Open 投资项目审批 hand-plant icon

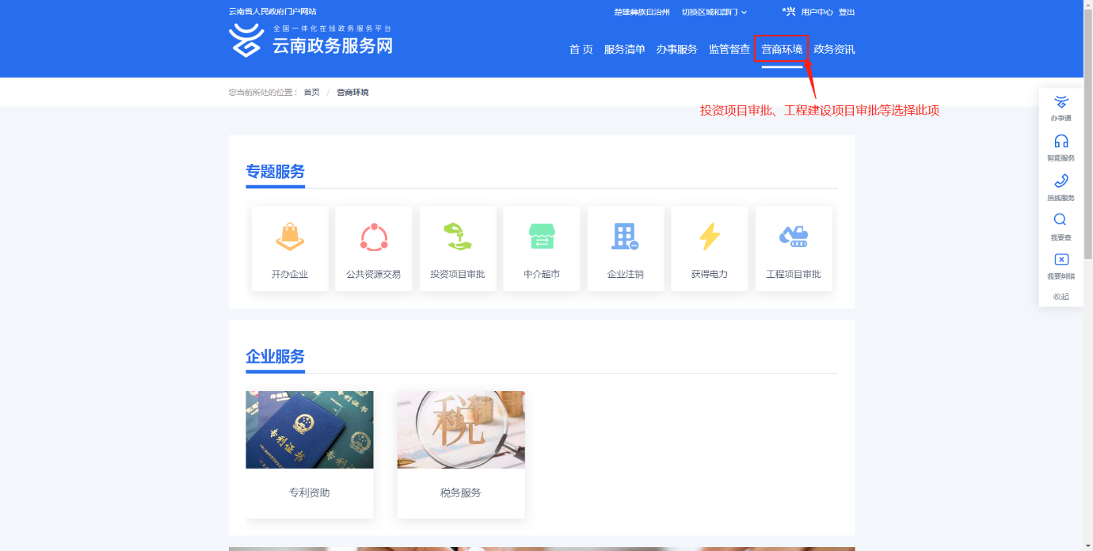coord(458,237)
